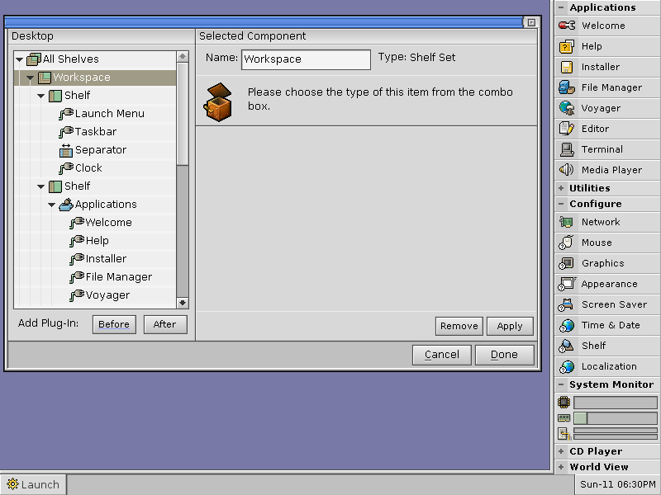This screenshot has height=495, width=661.
Task: Click a System Monitor usage gauge
Action: [x=616, y=403]
